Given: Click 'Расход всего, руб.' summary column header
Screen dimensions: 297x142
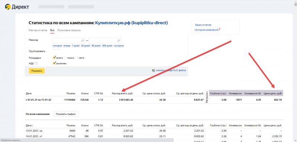Looking at the screenshot, I should pos(123,93).
